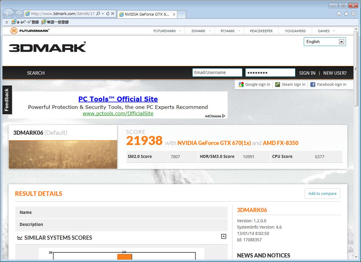Viewport: 361px width, 262px height.
Task: Click the NEW USER? link
Action: point(335,73)
